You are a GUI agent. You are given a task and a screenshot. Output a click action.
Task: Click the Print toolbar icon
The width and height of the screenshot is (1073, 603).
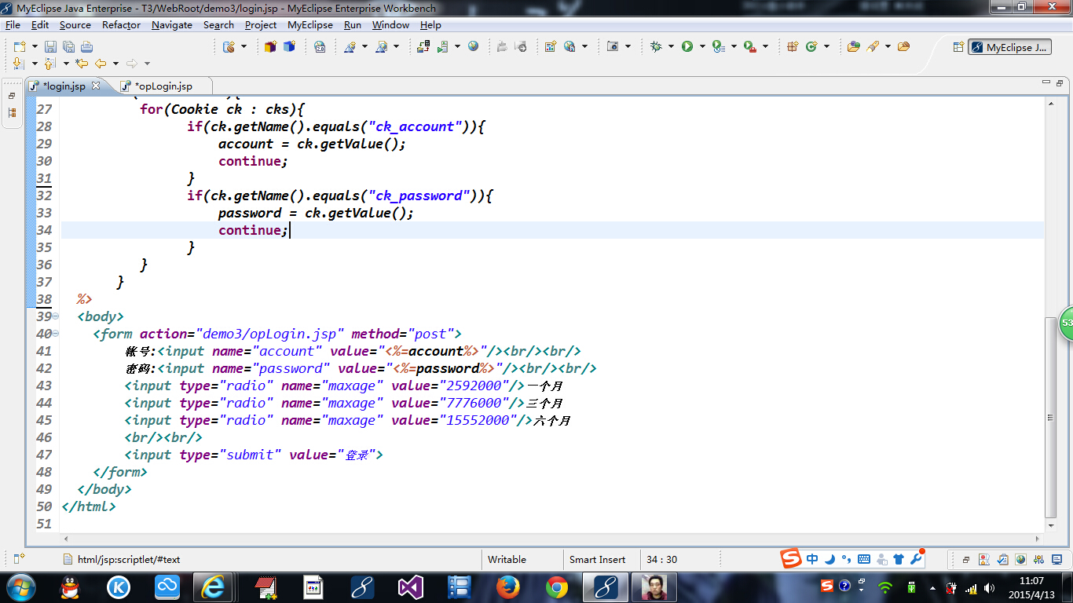(x=86, y=47)
